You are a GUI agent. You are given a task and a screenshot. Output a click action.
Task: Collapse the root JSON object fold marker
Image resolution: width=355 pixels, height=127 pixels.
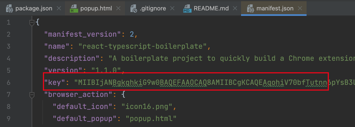pos(32,22)
